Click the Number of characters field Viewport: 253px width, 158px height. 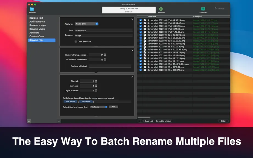(x=96, y=60)
